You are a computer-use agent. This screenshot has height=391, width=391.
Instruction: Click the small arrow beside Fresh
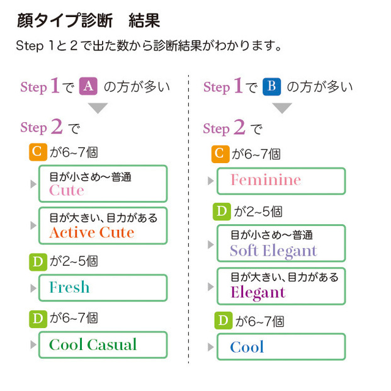33,288
